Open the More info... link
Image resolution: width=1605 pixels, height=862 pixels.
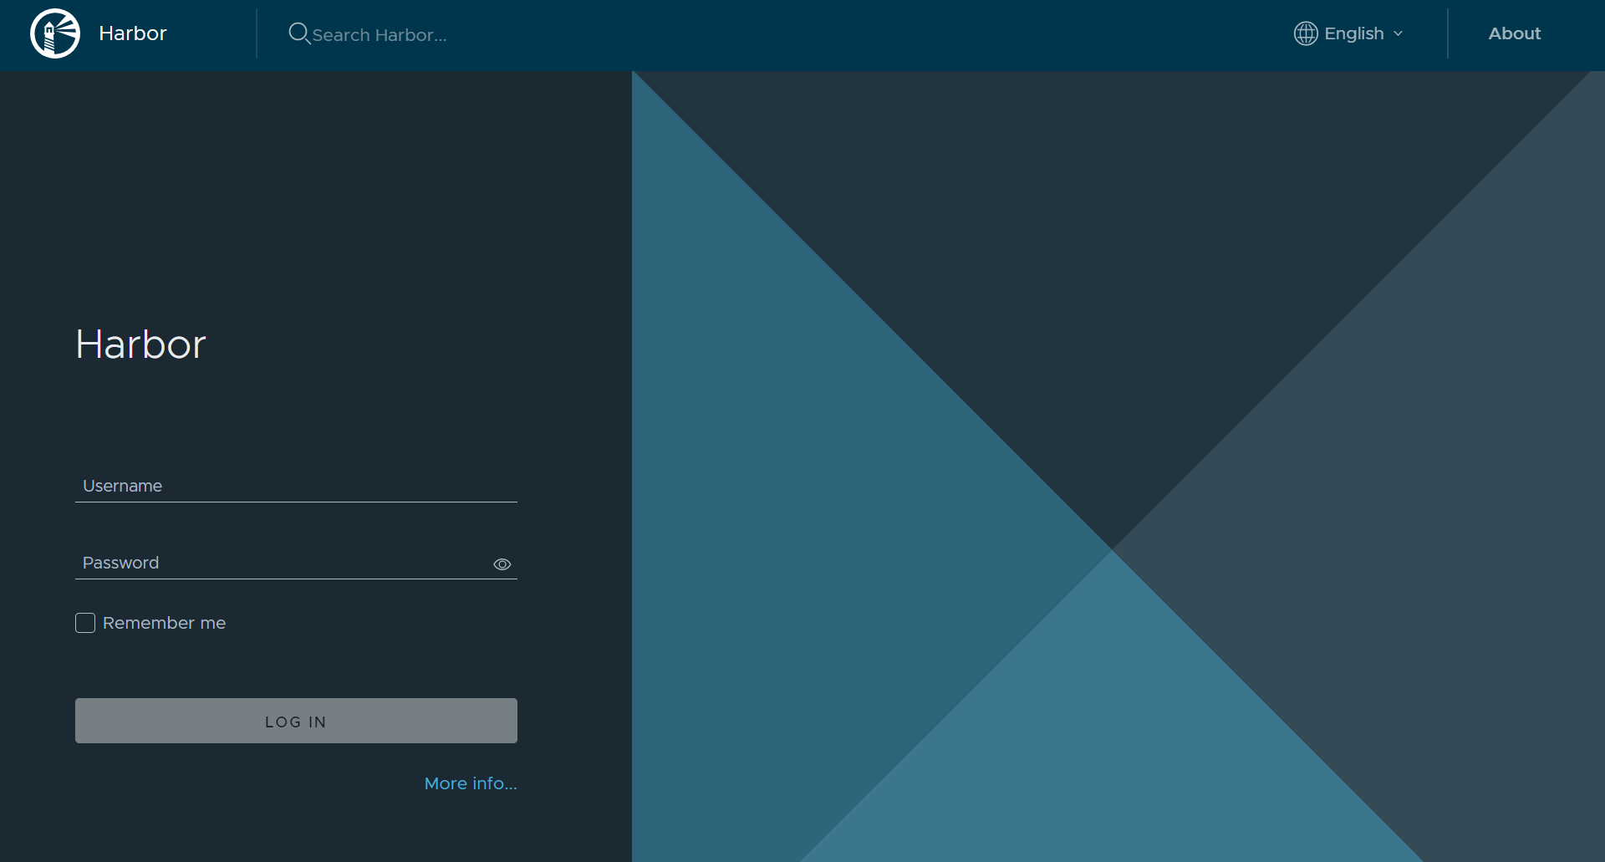point(471,783)
